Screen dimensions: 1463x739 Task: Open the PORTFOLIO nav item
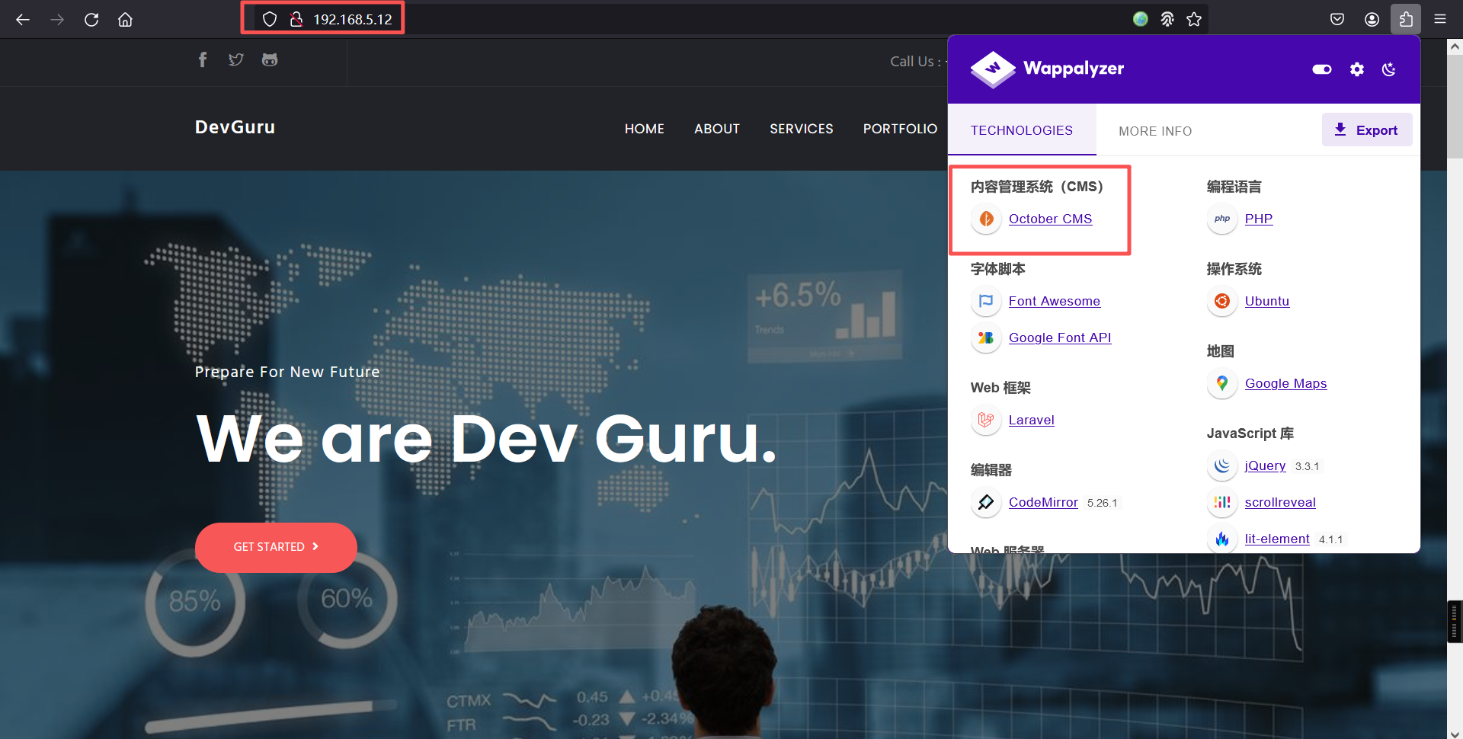pyautogui.click(x=901, y=129)
